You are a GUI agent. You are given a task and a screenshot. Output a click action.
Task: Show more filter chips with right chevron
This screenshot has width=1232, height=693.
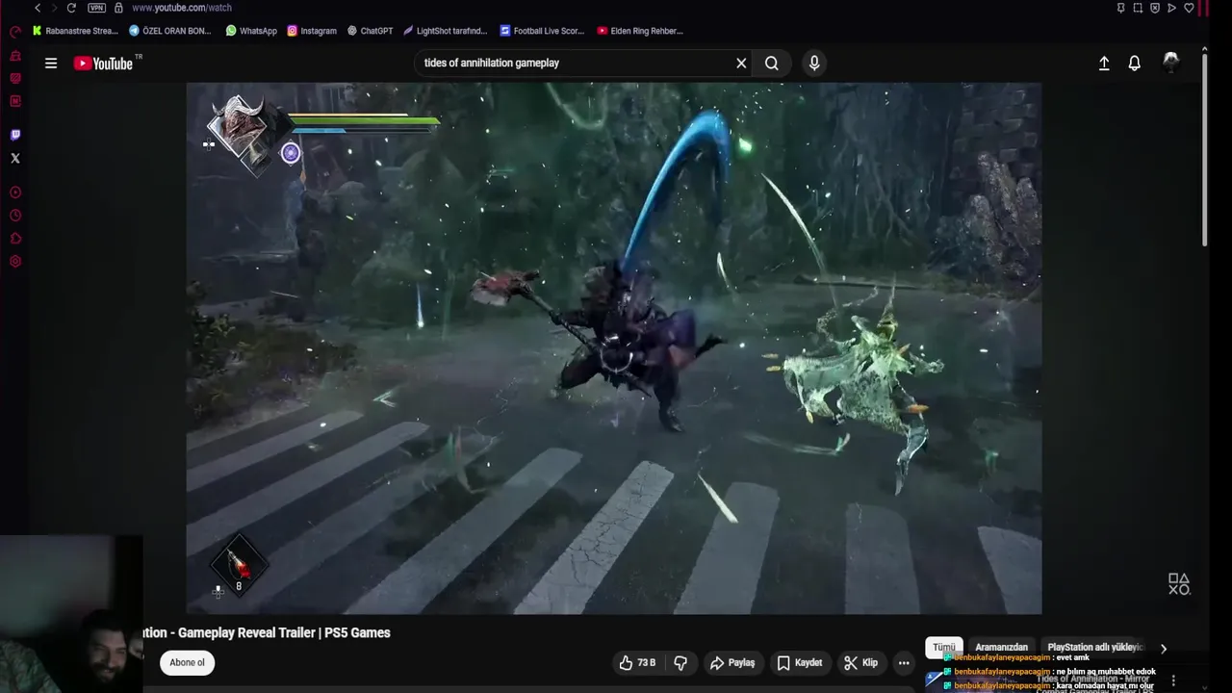coord(1163,649)
